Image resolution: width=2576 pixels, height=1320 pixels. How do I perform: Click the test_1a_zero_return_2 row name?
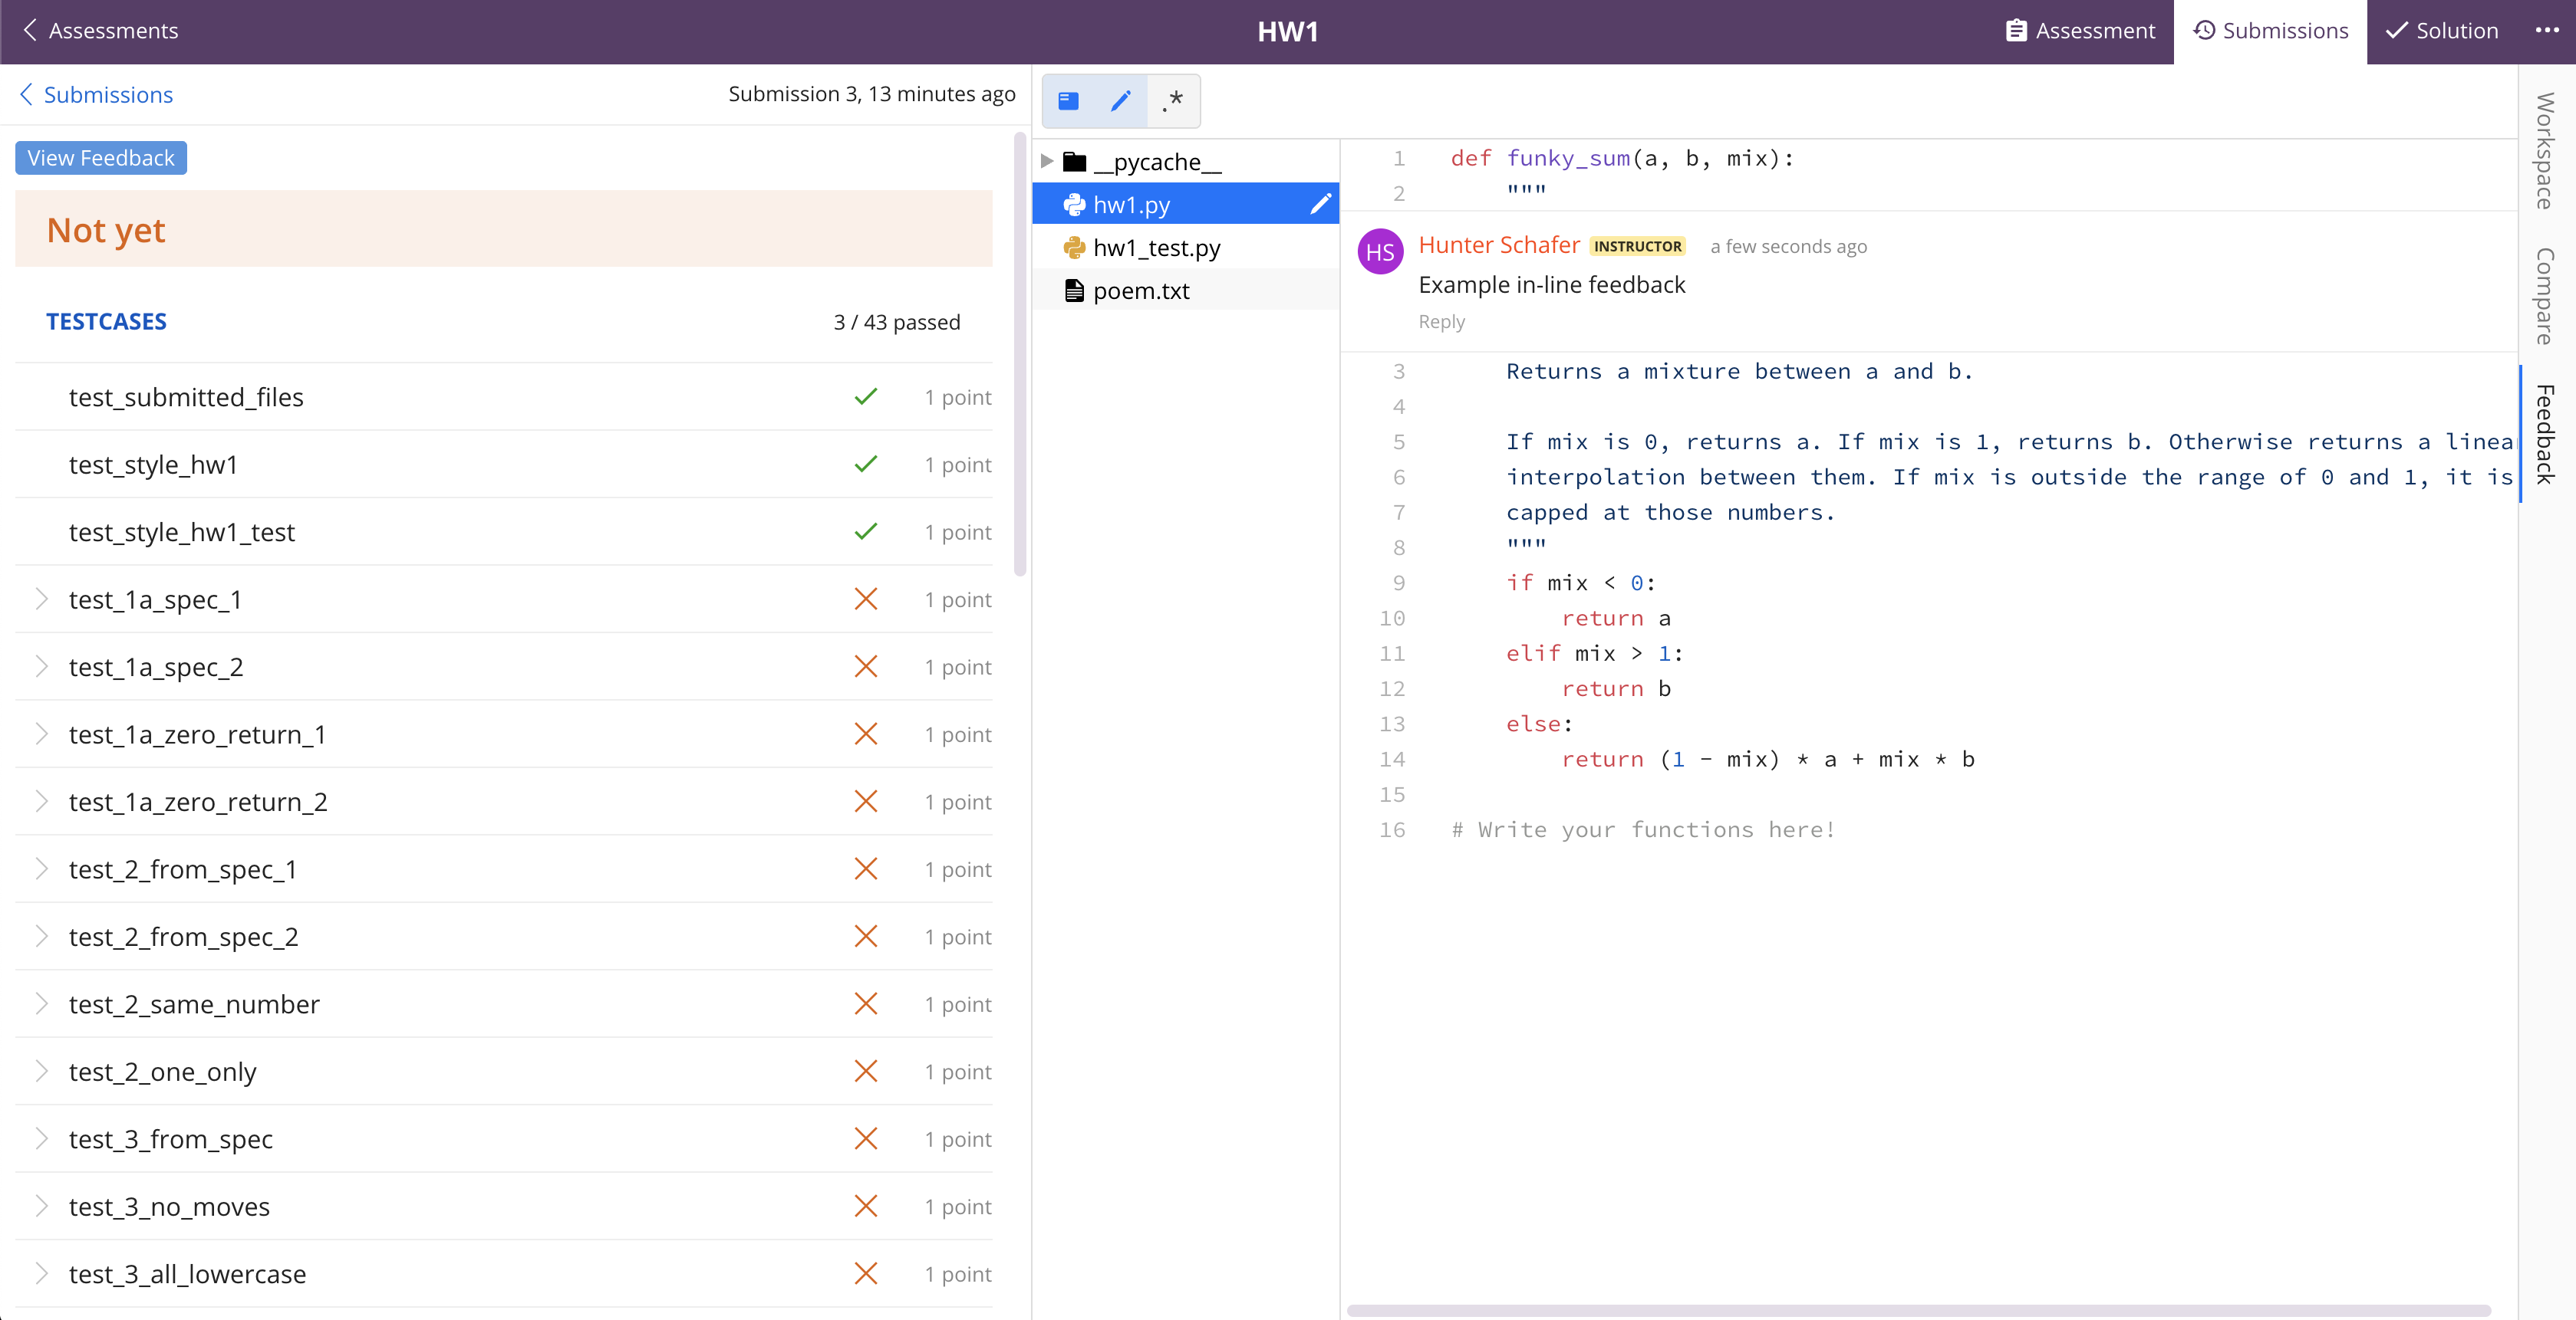(198, 801)
